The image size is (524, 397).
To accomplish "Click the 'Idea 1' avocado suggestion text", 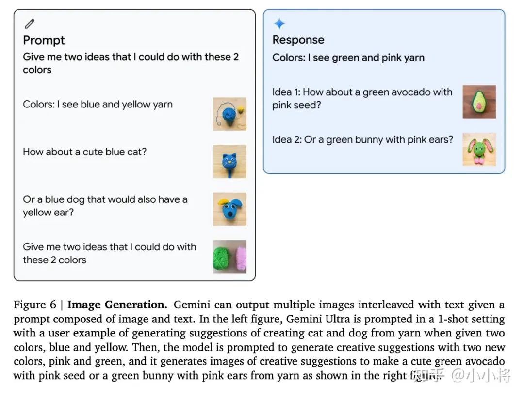I will tap(362, 98).
